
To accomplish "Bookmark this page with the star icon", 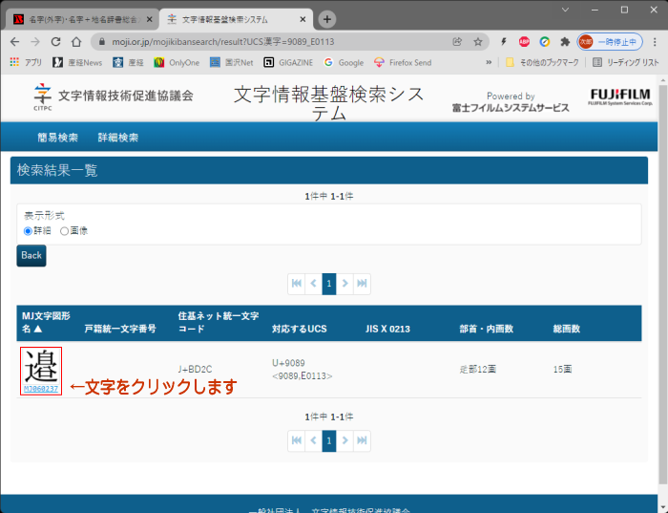I will tap(477, 42).
